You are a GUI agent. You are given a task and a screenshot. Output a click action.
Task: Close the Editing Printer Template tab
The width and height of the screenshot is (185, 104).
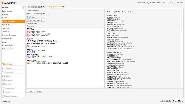(64, 7)
